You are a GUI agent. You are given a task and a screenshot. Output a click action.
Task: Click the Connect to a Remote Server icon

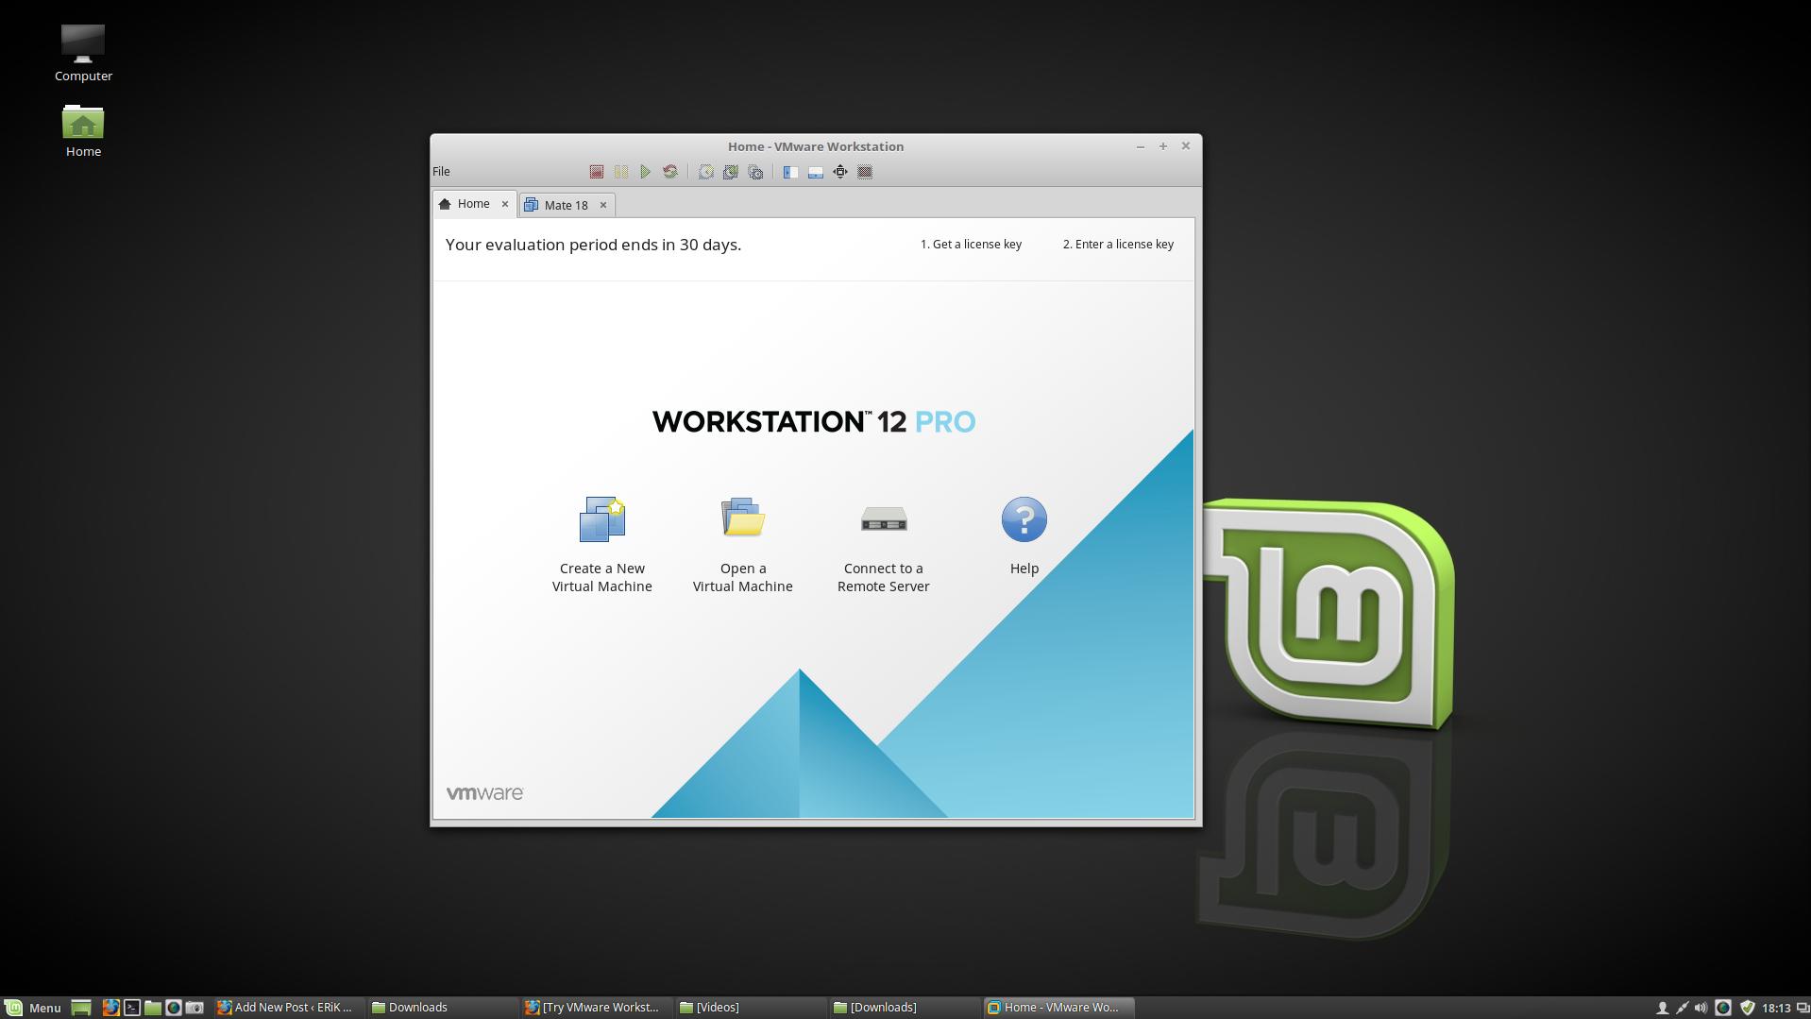click(884, 519)
